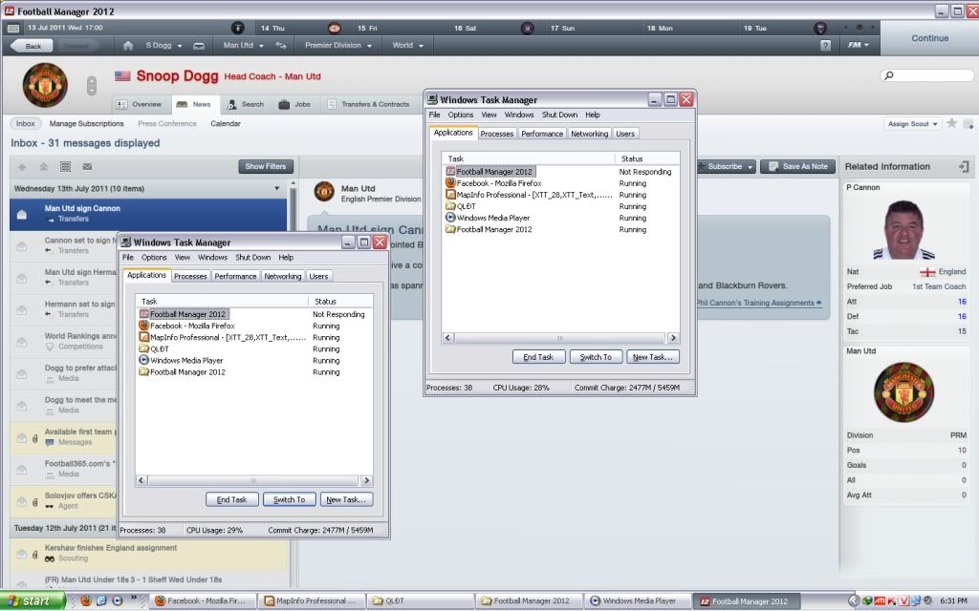Click the select-all list icon in inbox toolbar
The image size is (979, 611).
66,166
